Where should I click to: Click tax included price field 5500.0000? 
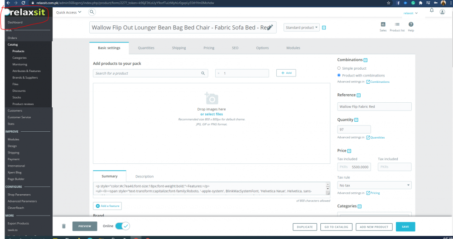[x=354, y=167]
